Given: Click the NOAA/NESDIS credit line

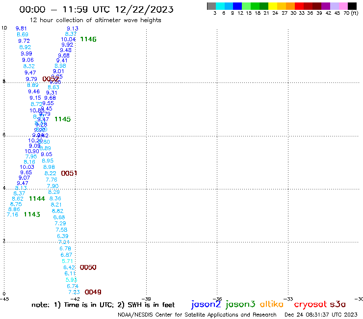Looking at the screenshot, I should coord(197,315).
